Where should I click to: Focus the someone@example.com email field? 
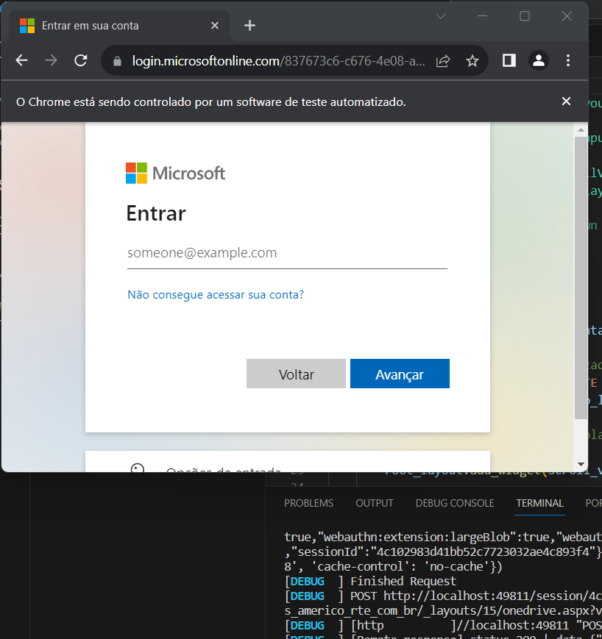pyautogui.click(x=287, y=253)
